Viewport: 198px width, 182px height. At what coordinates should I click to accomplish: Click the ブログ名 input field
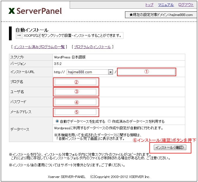pos(75,82)
